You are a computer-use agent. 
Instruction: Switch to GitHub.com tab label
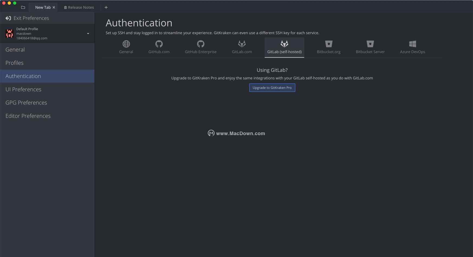[x=159, y=52]
